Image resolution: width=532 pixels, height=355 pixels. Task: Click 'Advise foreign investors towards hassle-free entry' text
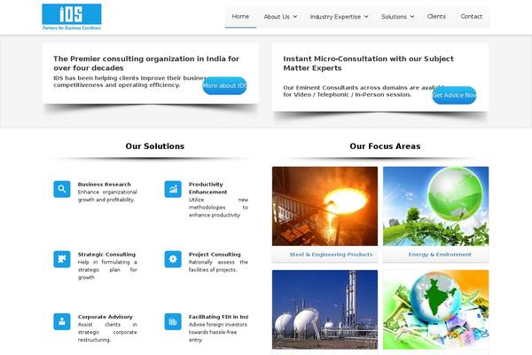point(218,332)
